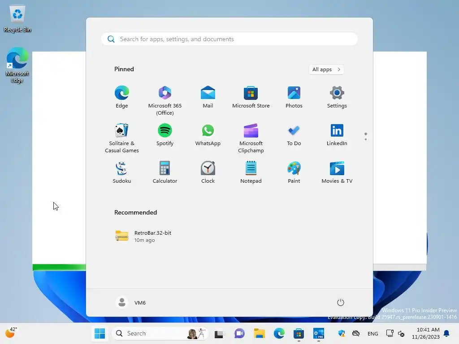Focus the Start menu search field
The height and width of the screenshot is (344, 459).
[229, 39]
